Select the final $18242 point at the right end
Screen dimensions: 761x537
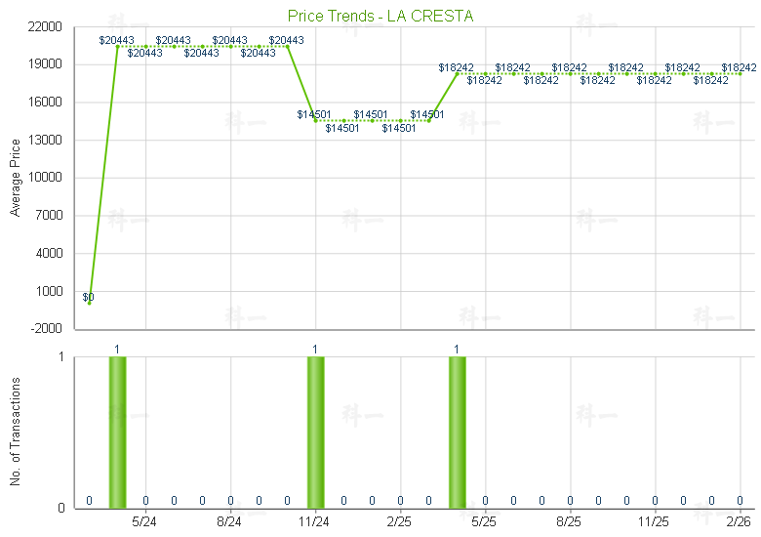point(740,73)
